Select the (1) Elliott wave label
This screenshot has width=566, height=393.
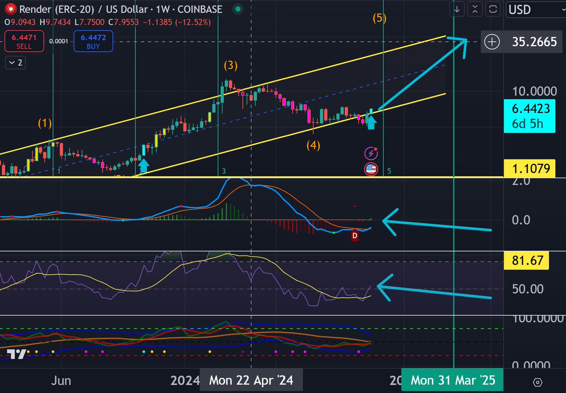(45, 124)
